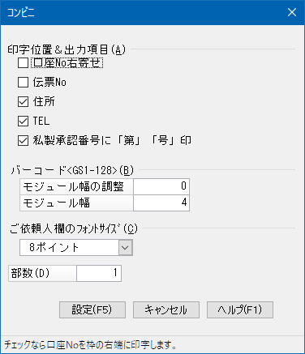This screenshot has width=305, height=354.
Task: Click the 印字位置＆出力項目(A) group label
Action: click(67, 49)
